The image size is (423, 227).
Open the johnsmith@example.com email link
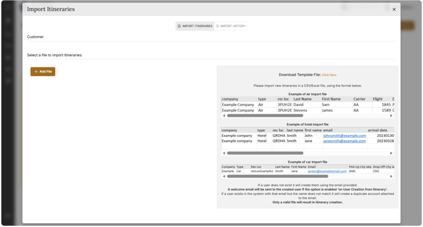[345, 136]
